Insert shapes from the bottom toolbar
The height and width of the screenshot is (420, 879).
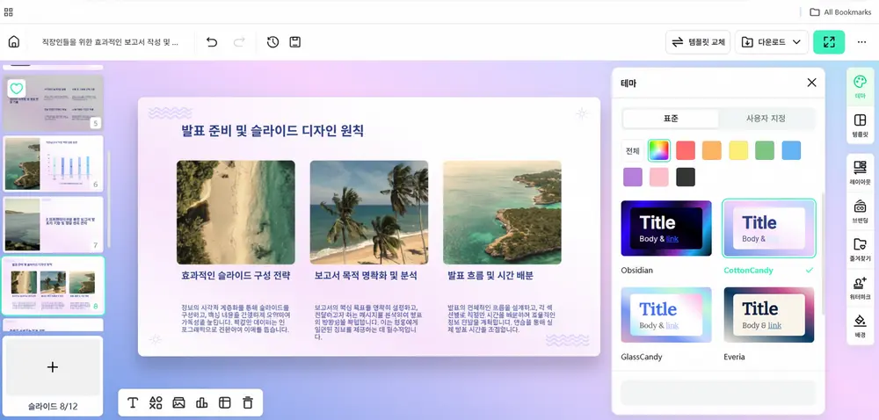coord(156,402)
